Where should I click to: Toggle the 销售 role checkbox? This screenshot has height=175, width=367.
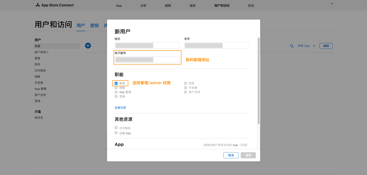point(116,87)
